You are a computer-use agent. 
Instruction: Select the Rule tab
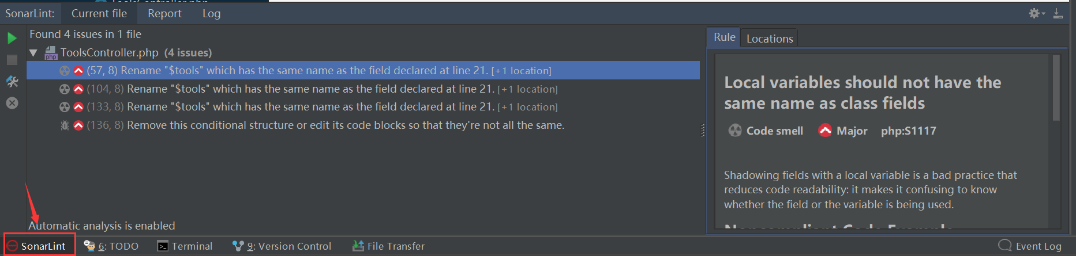point(724,37)
